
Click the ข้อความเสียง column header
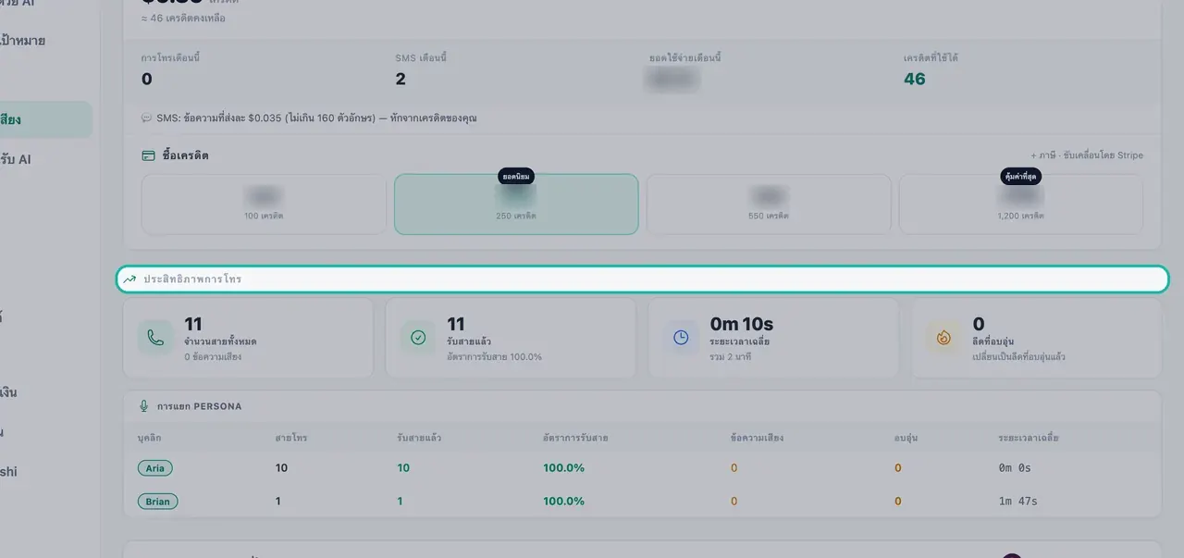click(757, 437)
